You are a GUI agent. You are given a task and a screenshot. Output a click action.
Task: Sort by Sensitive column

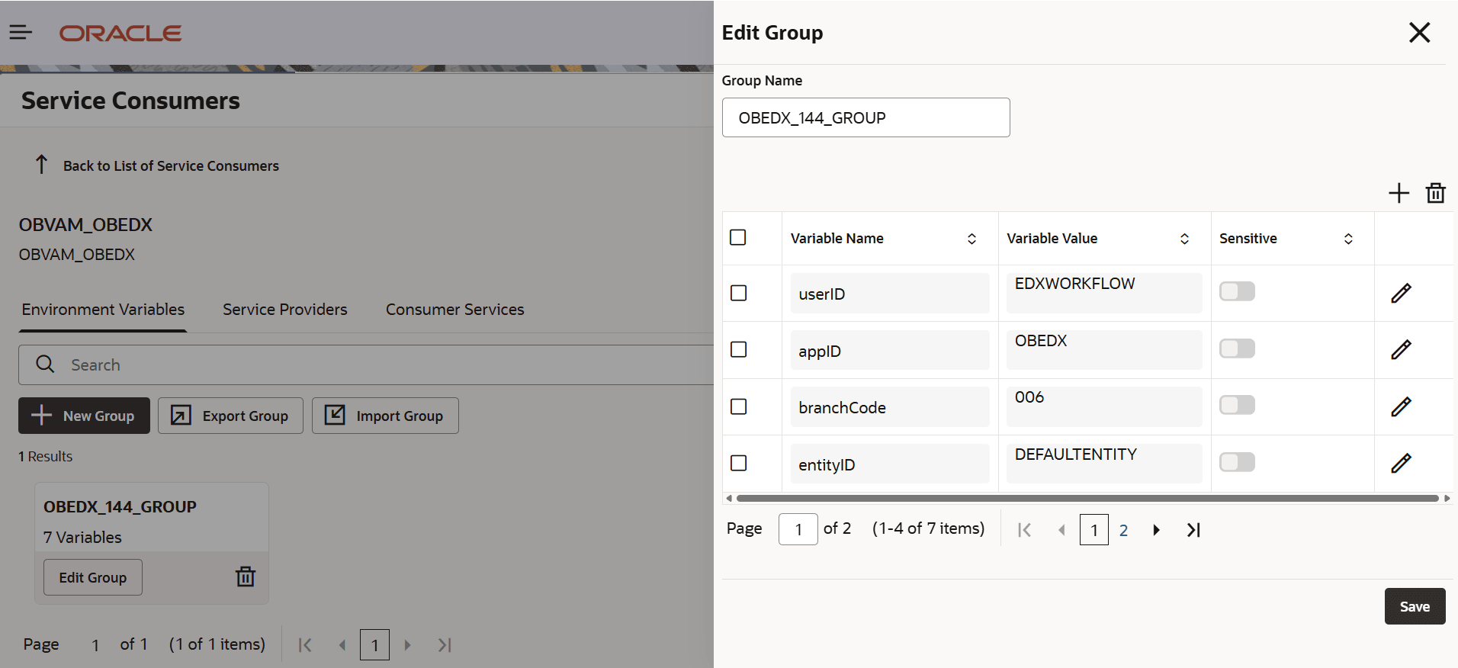(x=1347, y=239)
